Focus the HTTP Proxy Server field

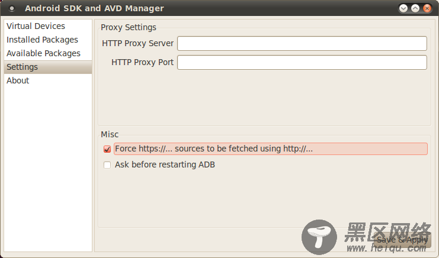click(x=302, y=43)
